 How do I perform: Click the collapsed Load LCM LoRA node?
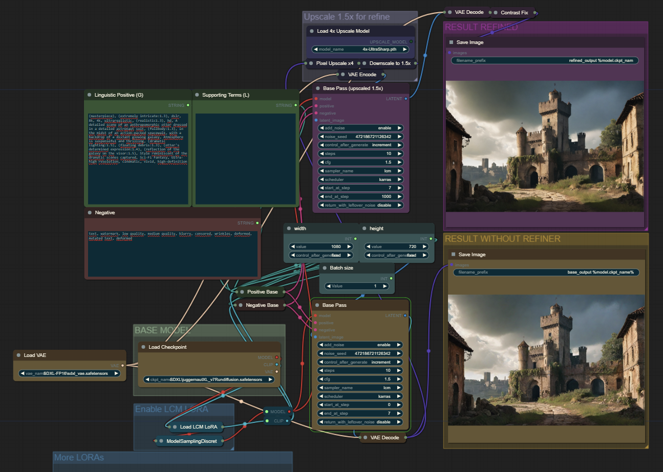(196, 426)
